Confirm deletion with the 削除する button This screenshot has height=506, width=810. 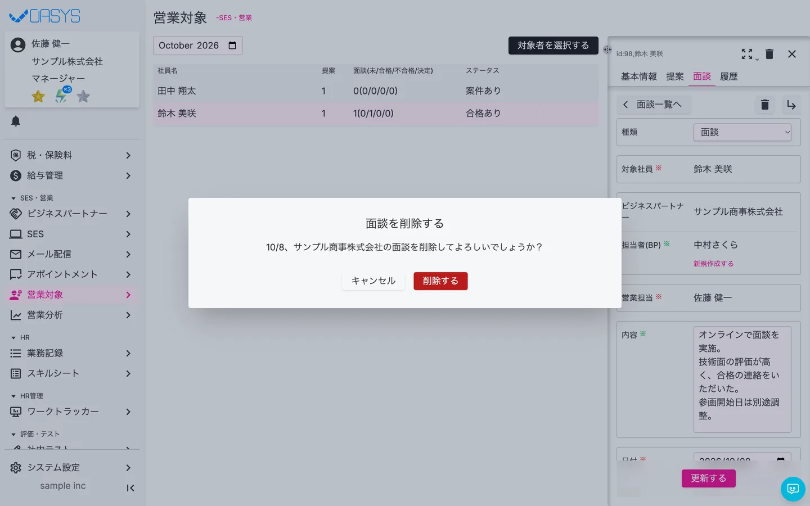(440, 281)
